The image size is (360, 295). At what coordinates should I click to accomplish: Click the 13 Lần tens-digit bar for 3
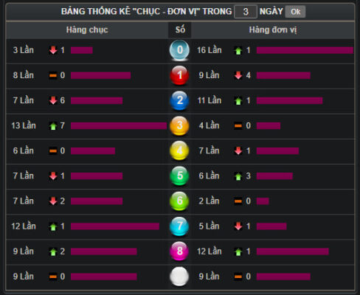pos(119,126)
